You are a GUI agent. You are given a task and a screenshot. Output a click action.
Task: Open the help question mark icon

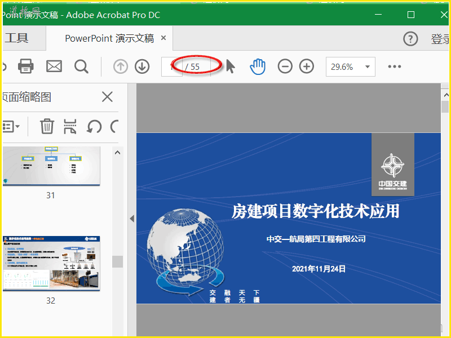(410, 38)
